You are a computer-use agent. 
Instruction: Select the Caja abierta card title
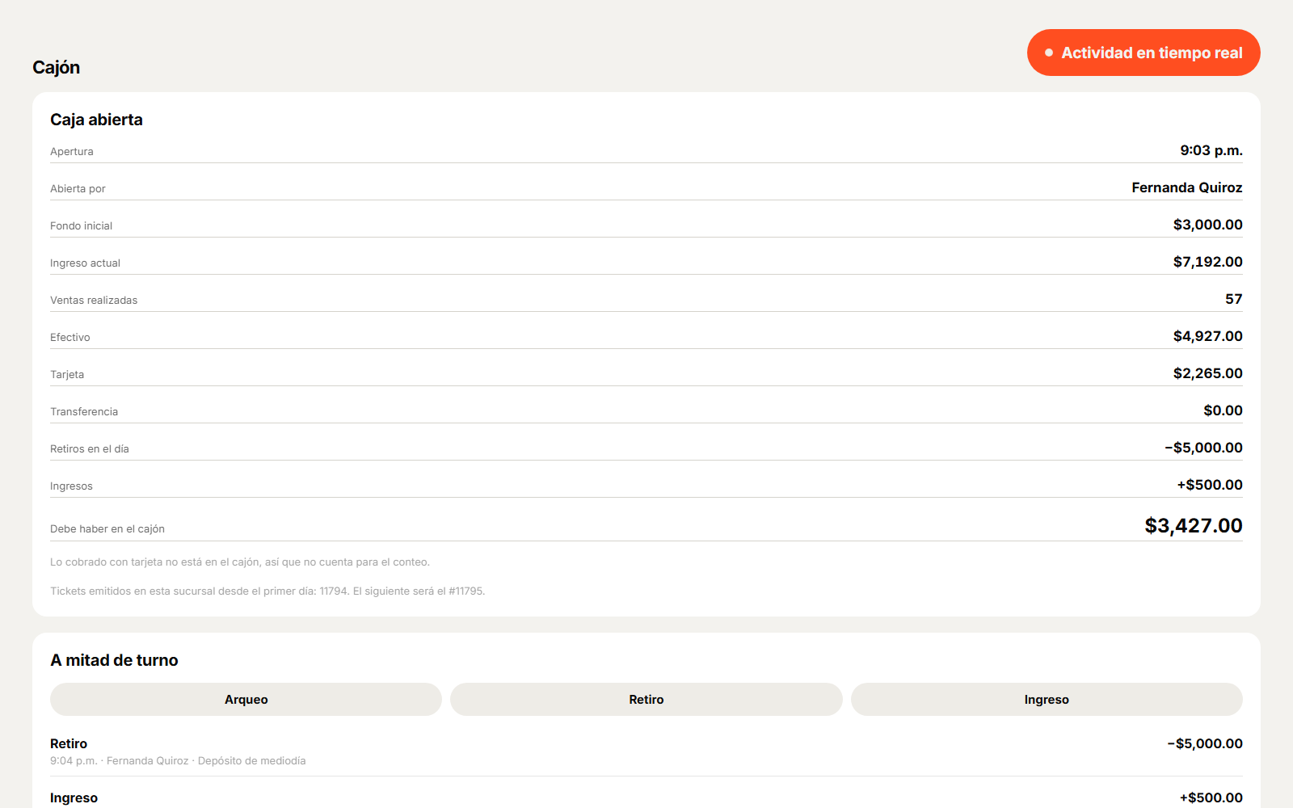96,120
